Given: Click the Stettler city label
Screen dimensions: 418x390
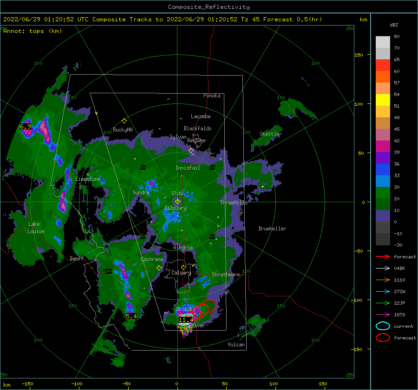Looking at the screenshot, I should point(271,134).
